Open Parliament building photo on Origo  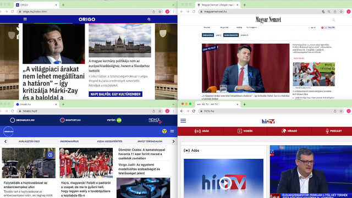pos(120,40)
